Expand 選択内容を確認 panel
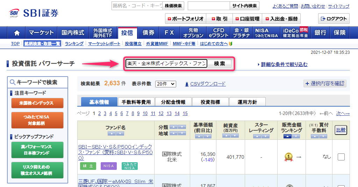The image size is (358, 187). 325,84
